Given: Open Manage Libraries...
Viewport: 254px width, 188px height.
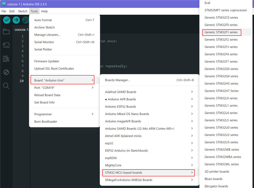Looking at the screenshot, I should point(64,35).
